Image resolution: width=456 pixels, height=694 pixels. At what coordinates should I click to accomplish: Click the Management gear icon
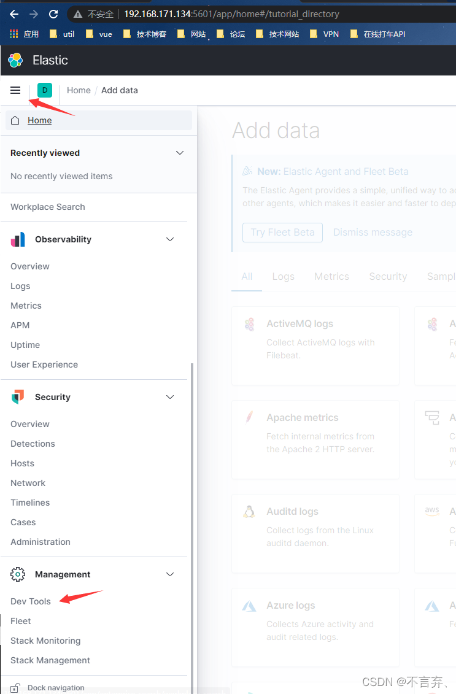point(18,574)
